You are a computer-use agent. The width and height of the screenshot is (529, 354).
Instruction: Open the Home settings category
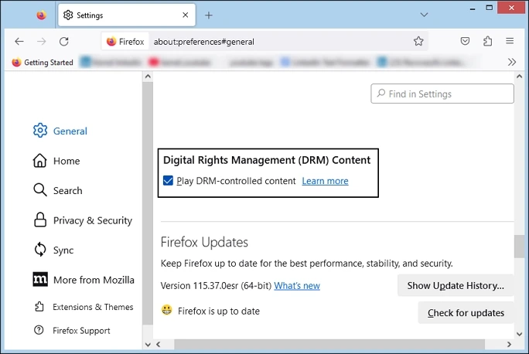pyautogui.click(x=56, y=161)
